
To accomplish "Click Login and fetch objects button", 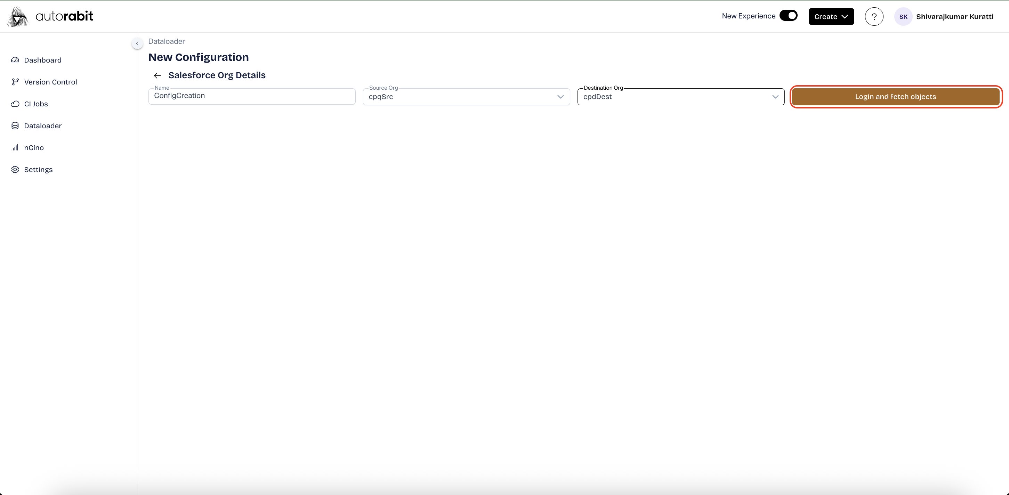I will (x=895, y=97).
